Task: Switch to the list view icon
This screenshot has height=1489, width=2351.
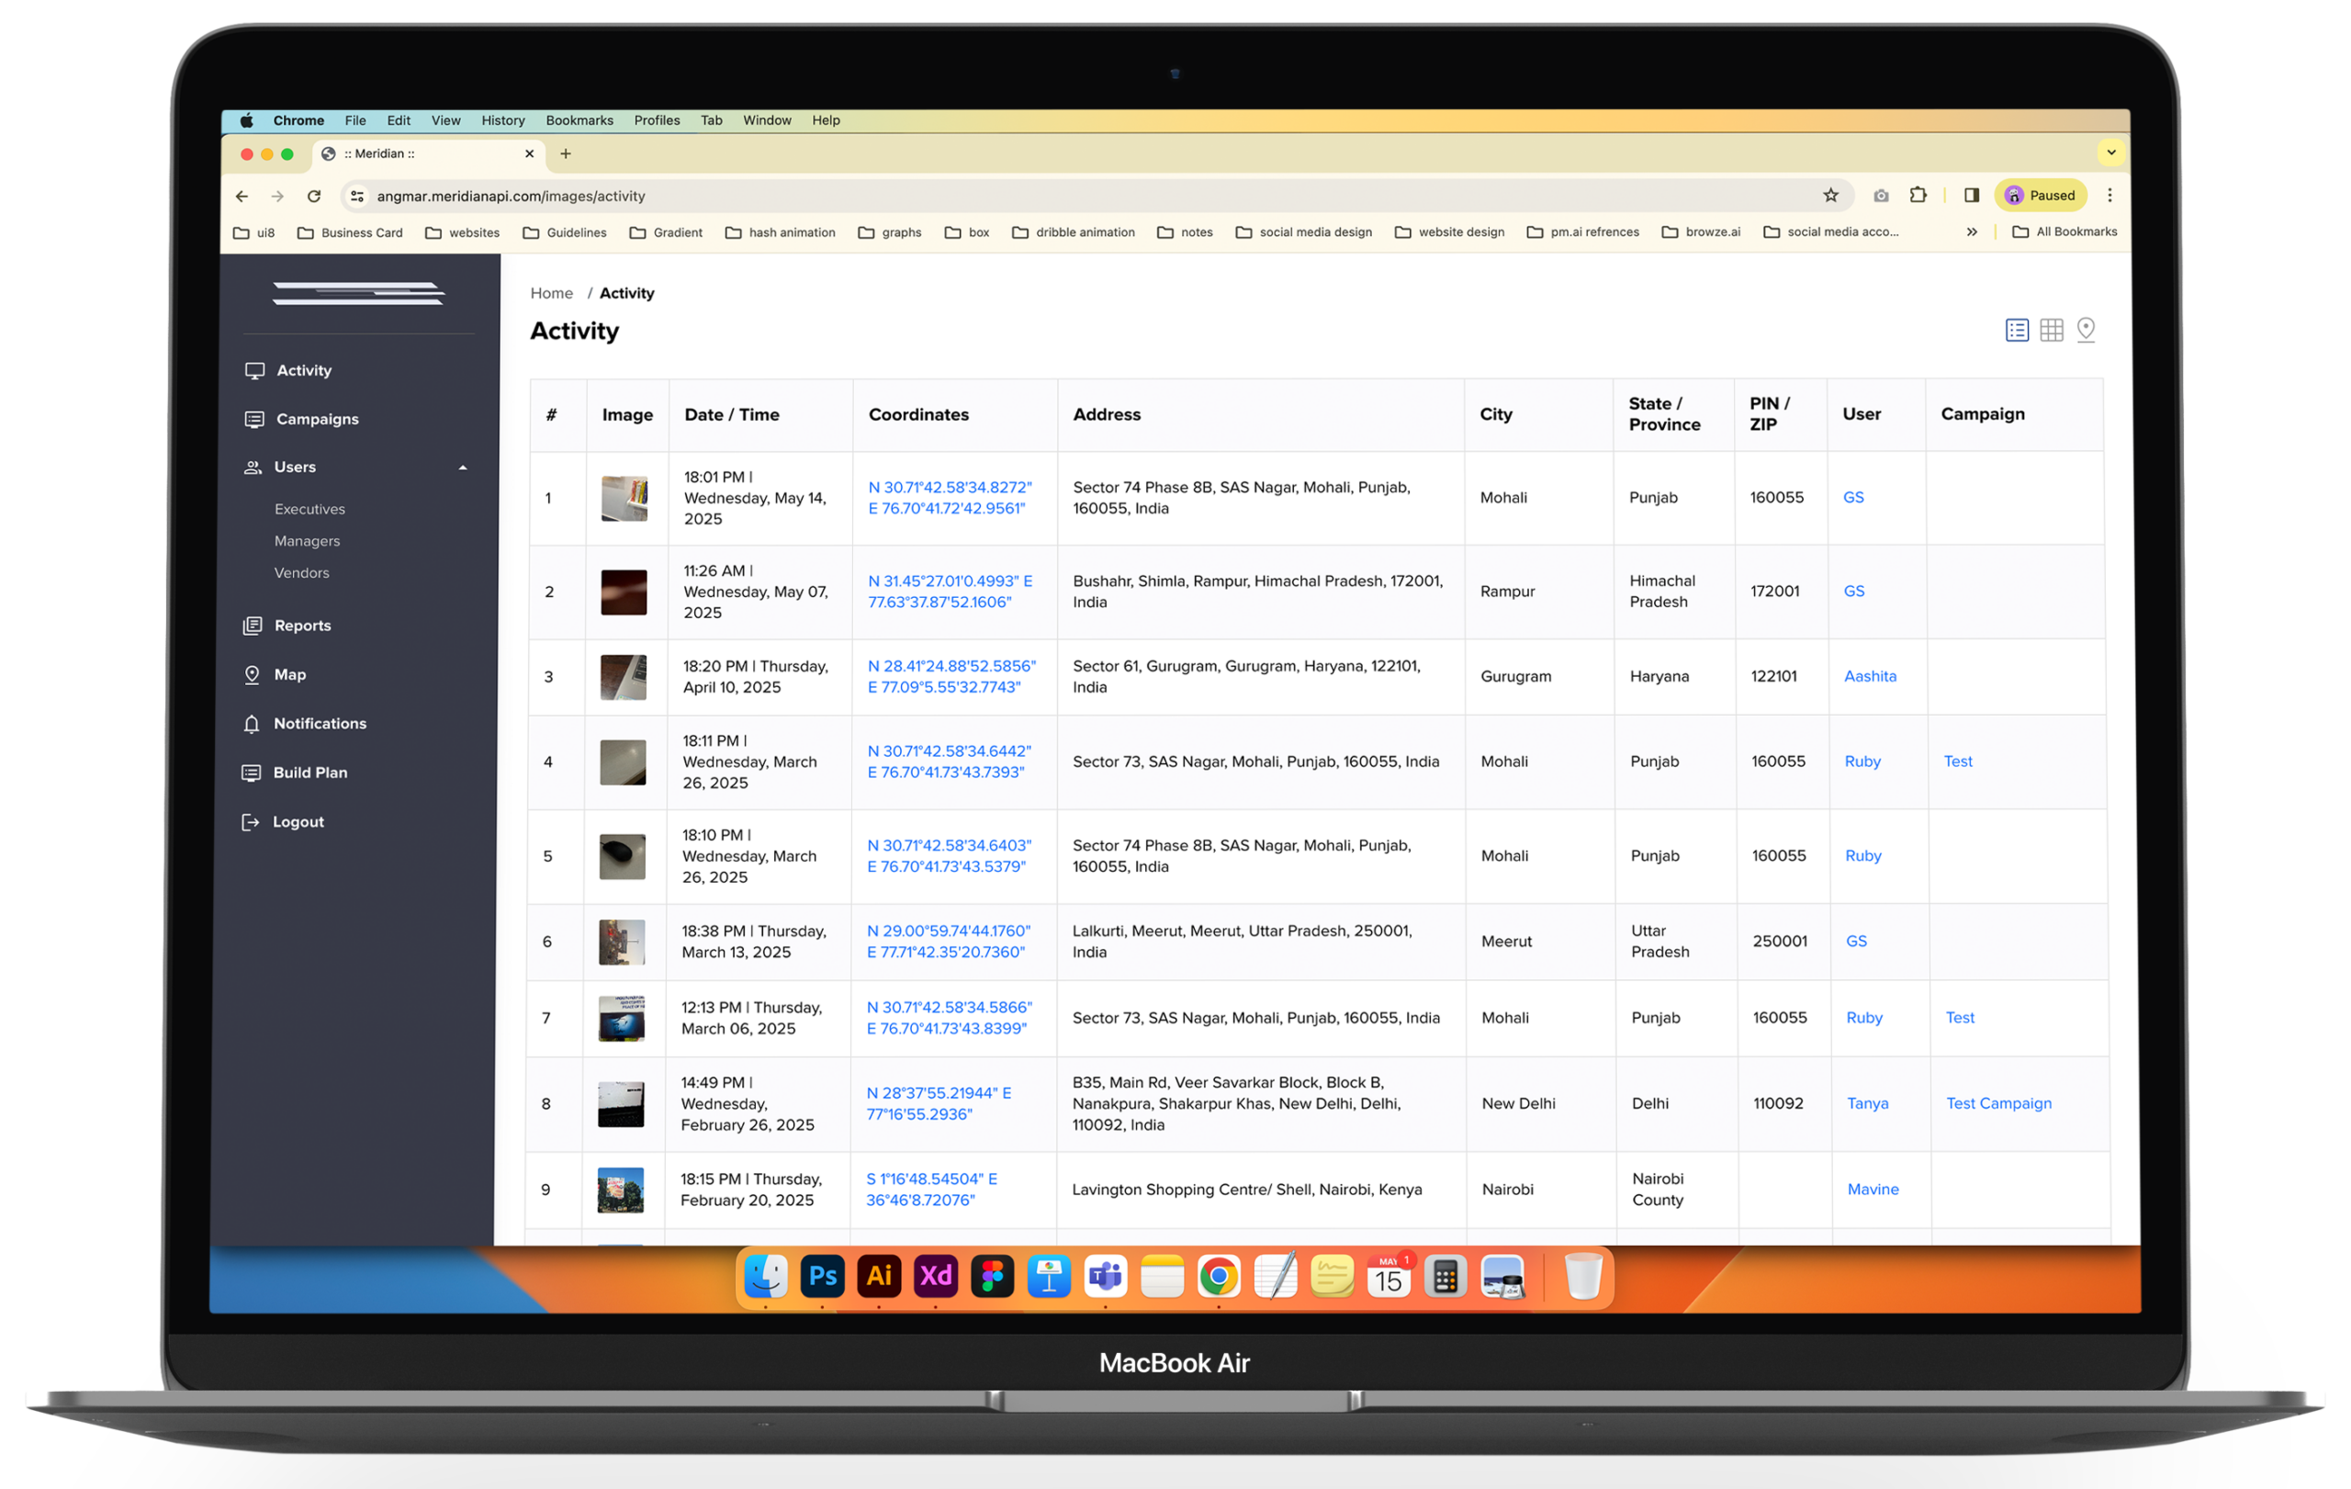Action: pos(2016,330)
